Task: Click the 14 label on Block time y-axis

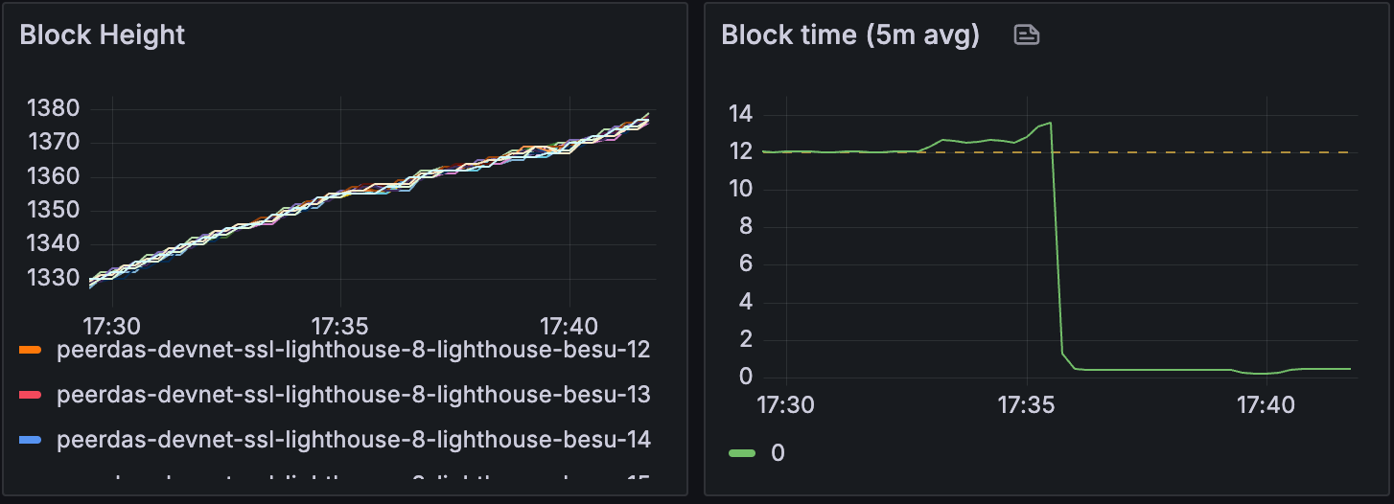Action: point(742,115)
